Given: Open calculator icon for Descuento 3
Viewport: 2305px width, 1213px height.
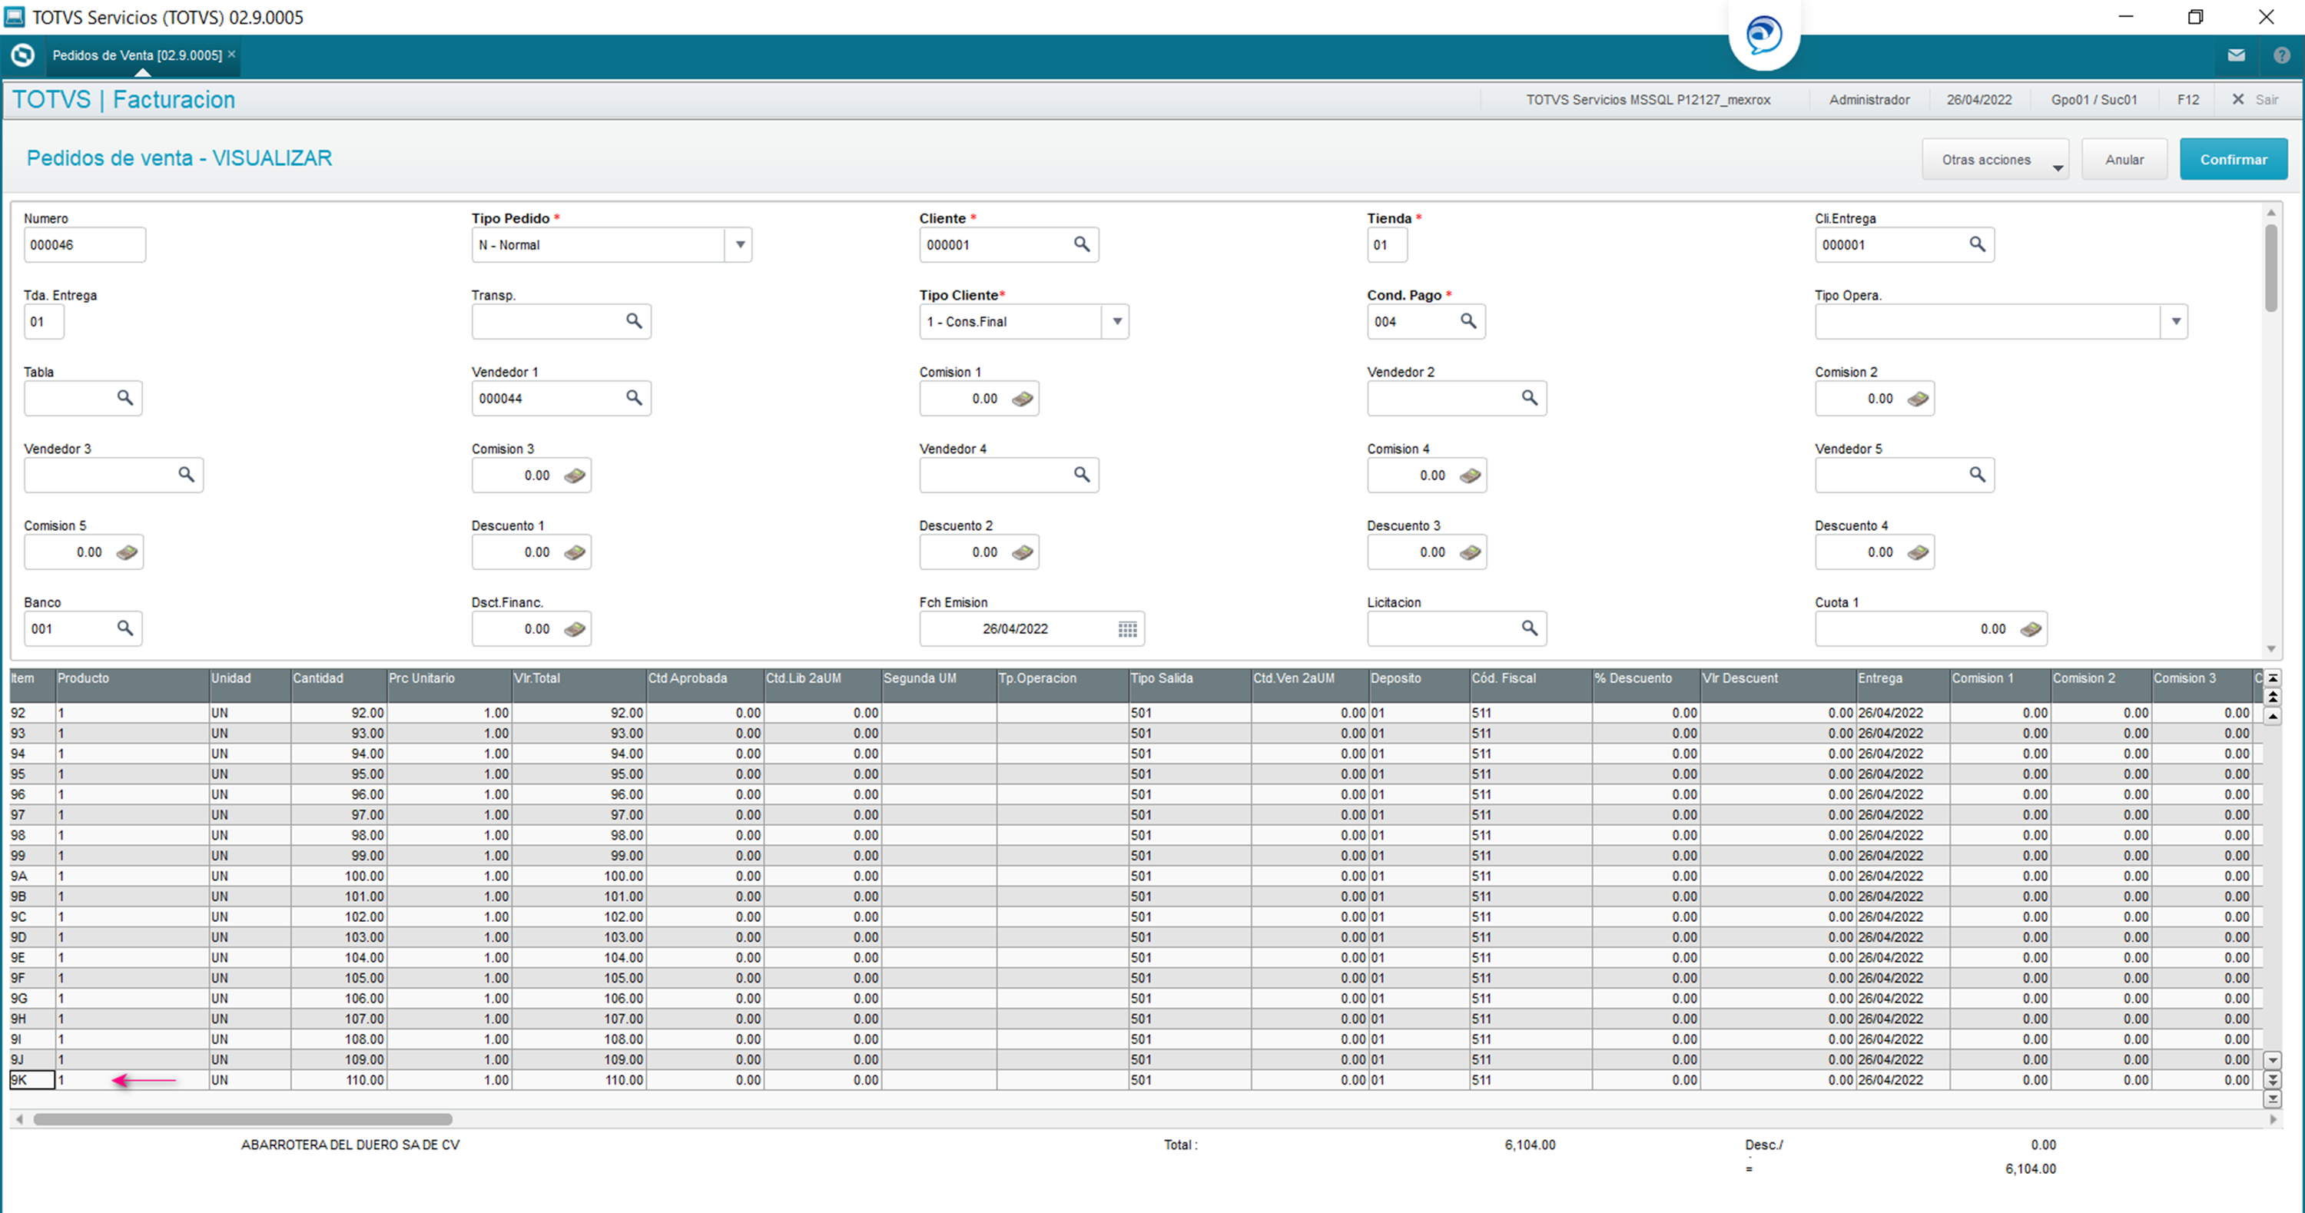Looking at the screenshot, I should 1470,553.
